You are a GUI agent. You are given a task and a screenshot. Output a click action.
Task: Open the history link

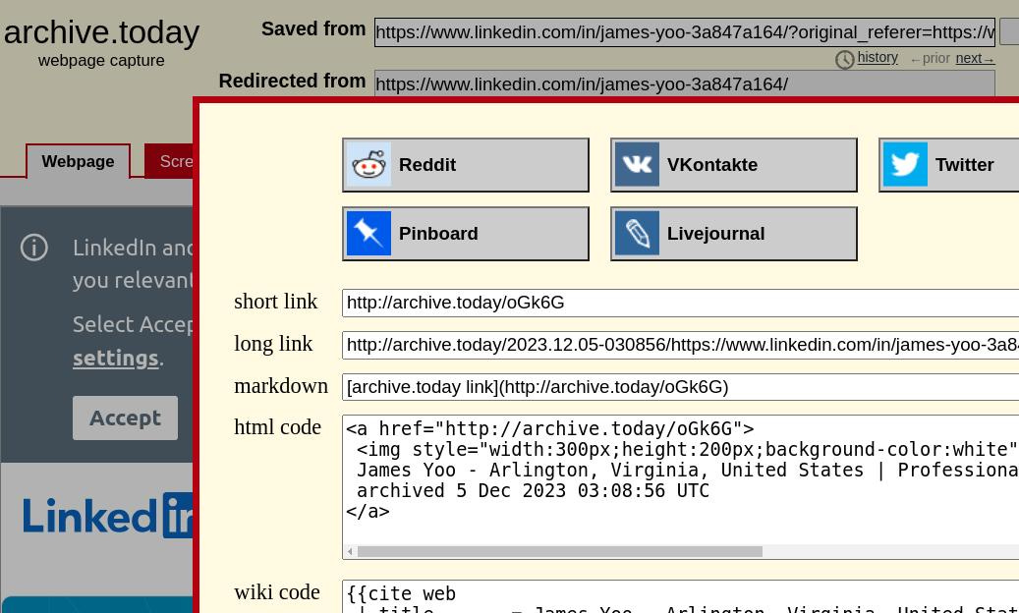tap(877, 57)
